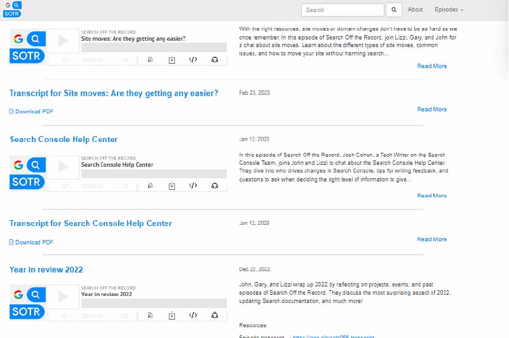Open Read More for Search Console Help Center episode
The width and height of the screenshot is (509, 338).
(x=431, y=195)
